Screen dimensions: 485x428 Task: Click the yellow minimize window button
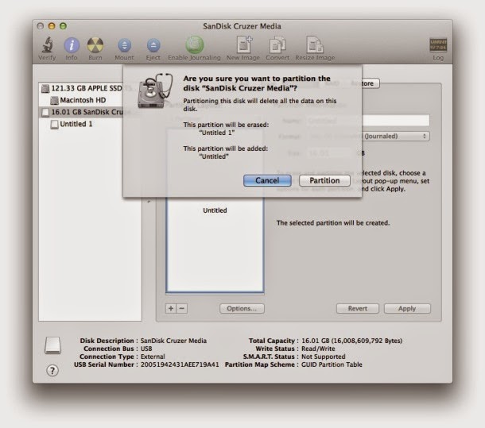[x=52, y=26]
